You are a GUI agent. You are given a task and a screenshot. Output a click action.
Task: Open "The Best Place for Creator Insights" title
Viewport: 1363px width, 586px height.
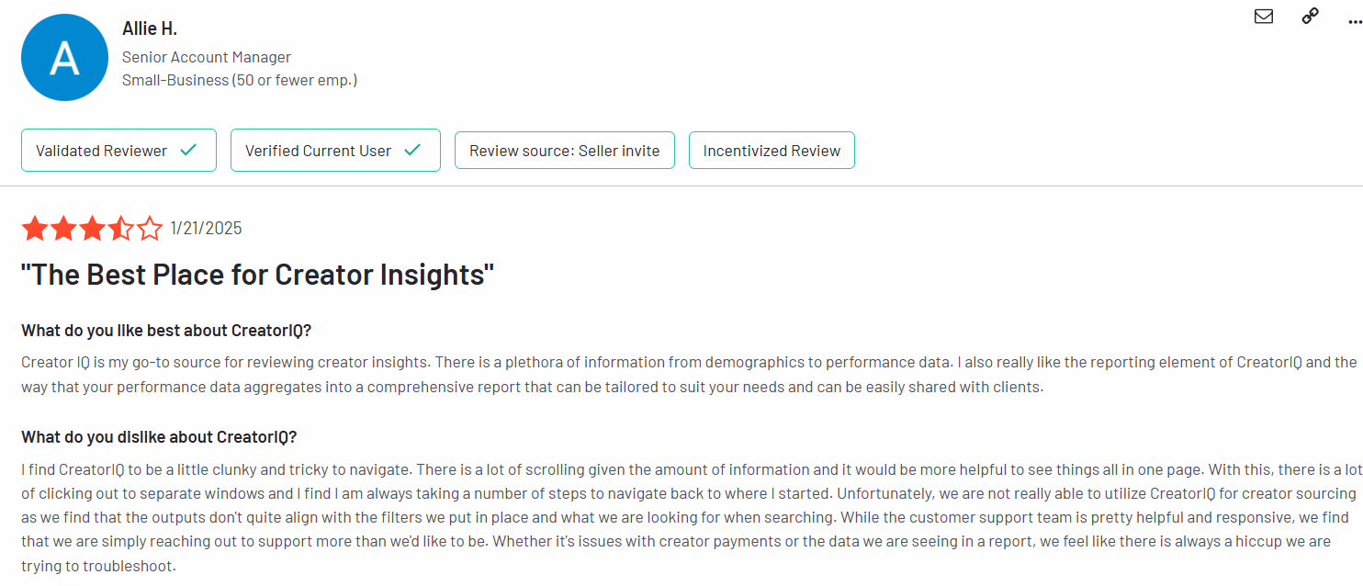point(258,274)
